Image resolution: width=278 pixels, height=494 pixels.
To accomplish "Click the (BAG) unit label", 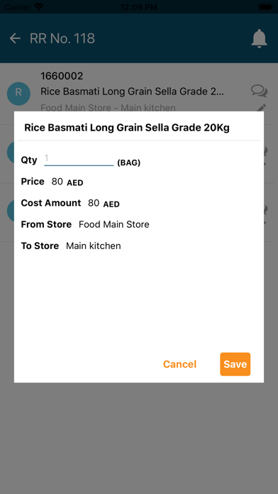I will [129, 163].
